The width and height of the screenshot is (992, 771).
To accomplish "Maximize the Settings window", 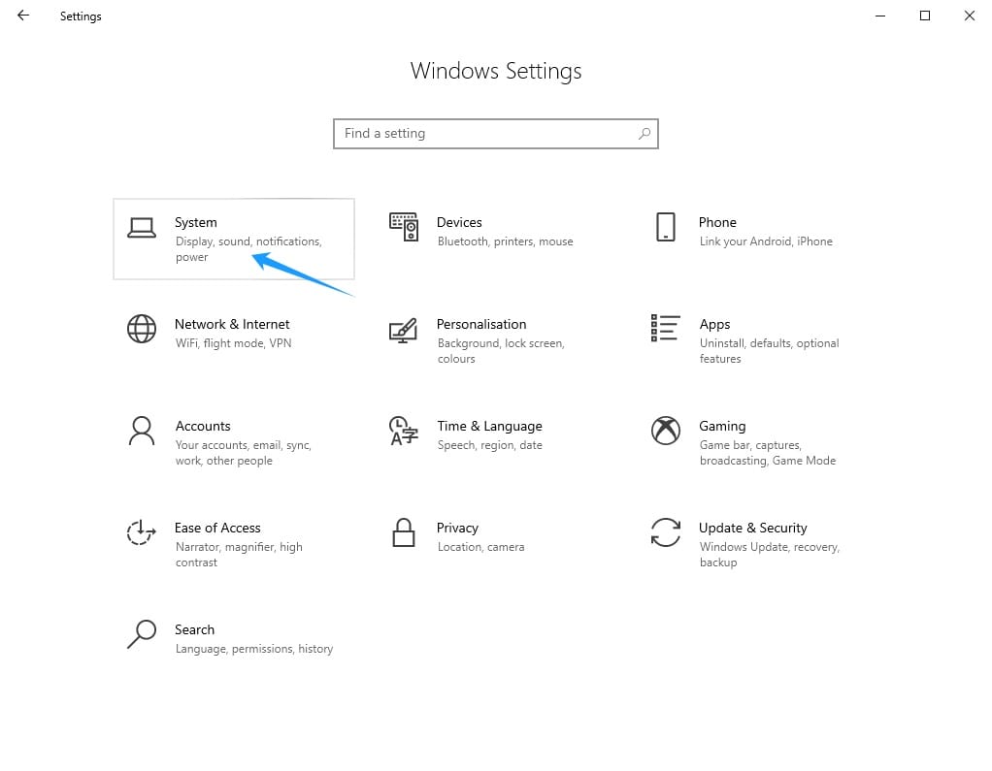I will tap(925, 16).
